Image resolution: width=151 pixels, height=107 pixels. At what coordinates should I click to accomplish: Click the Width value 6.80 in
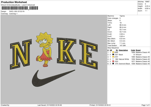click(x=147, y=9)
